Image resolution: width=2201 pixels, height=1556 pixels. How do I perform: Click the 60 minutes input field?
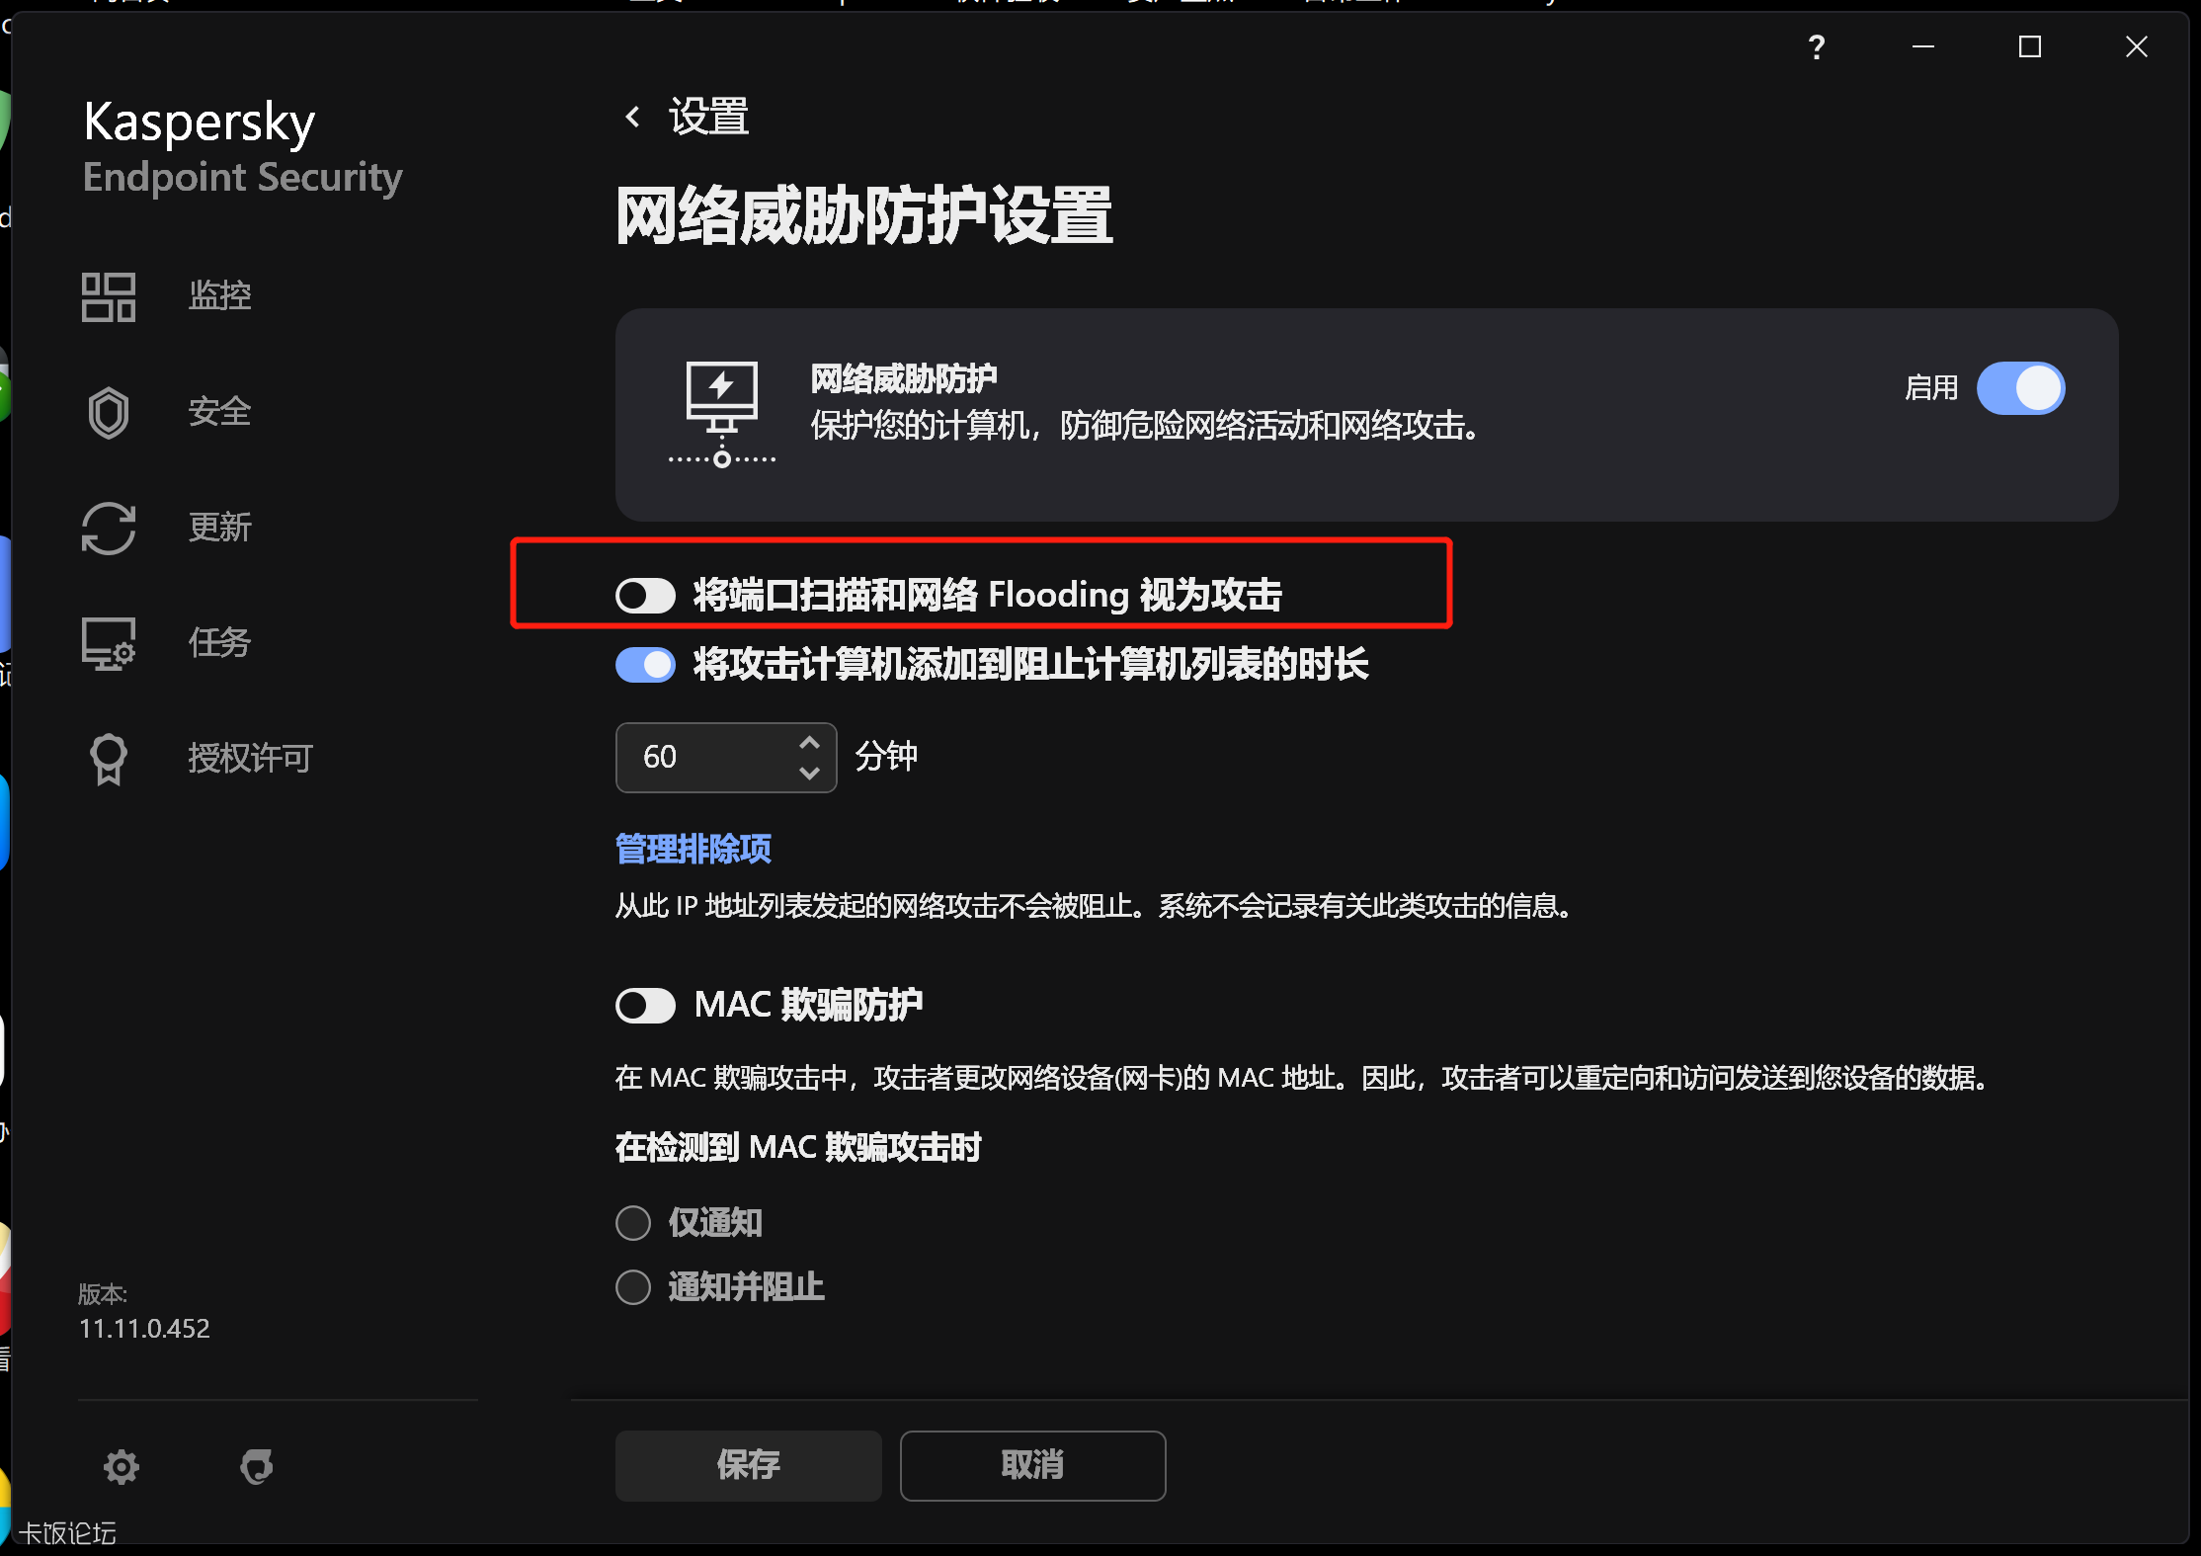(x=726, y=758)
